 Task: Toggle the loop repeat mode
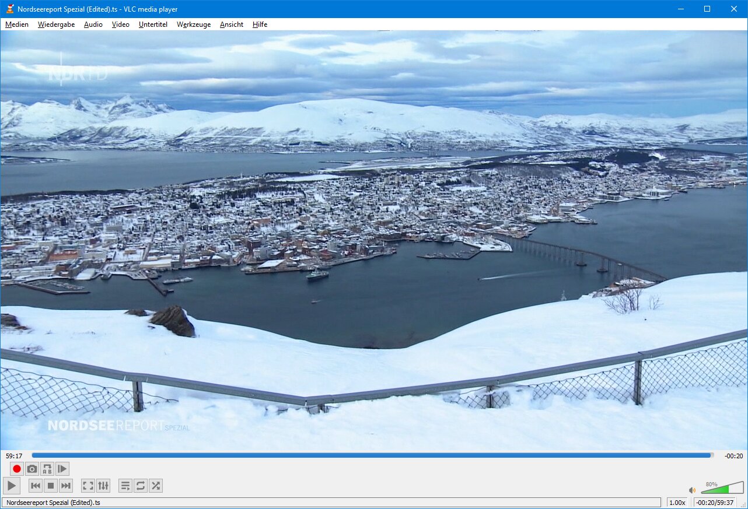point(140,486)
